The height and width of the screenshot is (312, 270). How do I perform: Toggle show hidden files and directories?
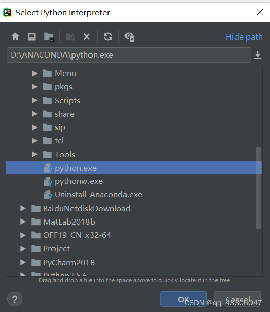[130, 37]
